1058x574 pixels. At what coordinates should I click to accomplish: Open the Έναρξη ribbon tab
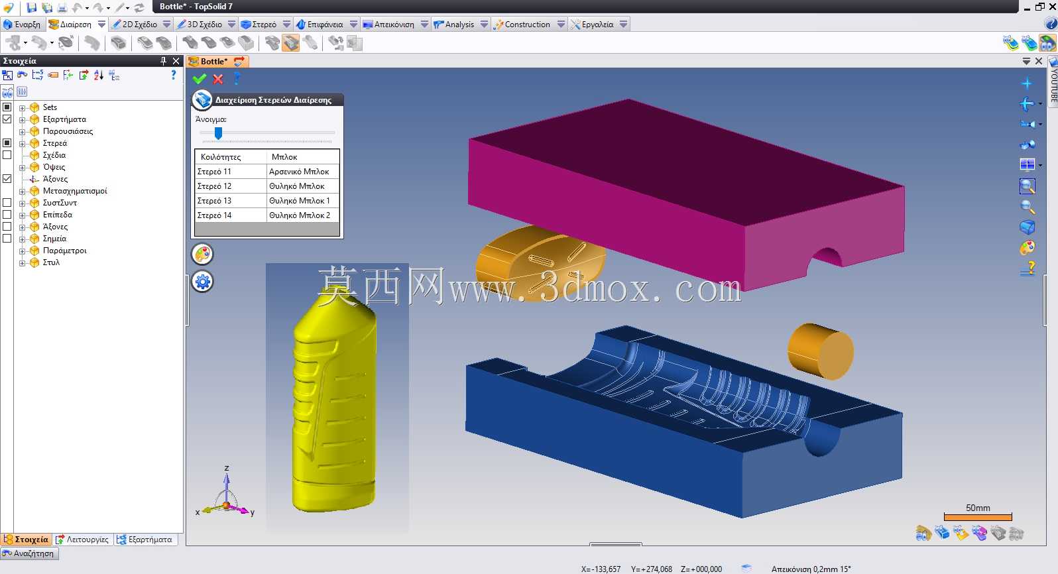click(22, 24)
